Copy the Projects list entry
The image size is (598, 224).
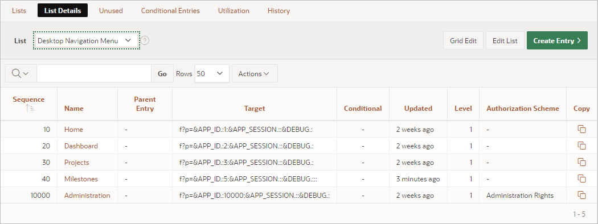click(x=581, y=162)
